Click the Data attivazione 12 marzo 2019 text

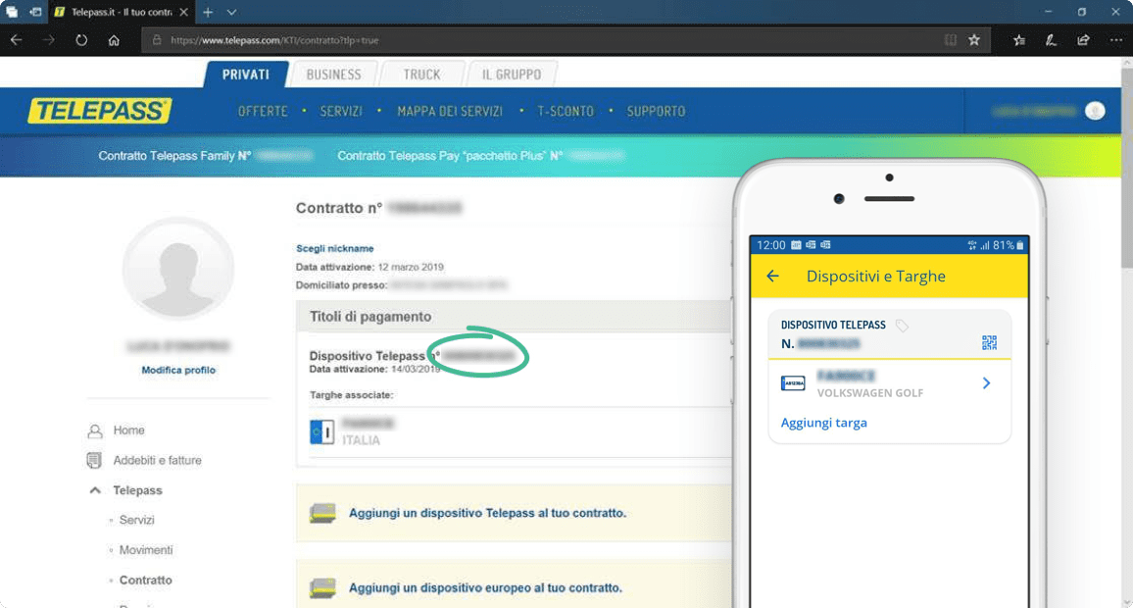click(369, 267)
